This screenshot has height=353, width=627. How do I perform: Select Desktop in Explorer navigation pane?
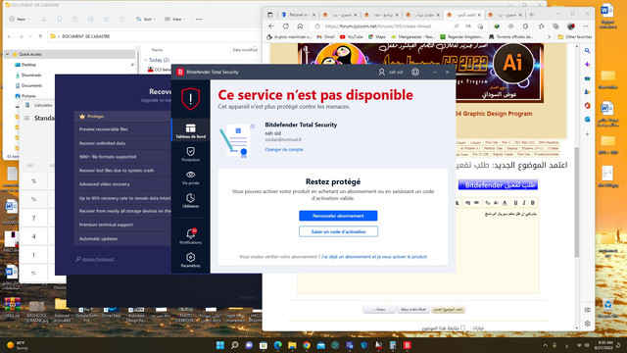pos(28,65)
